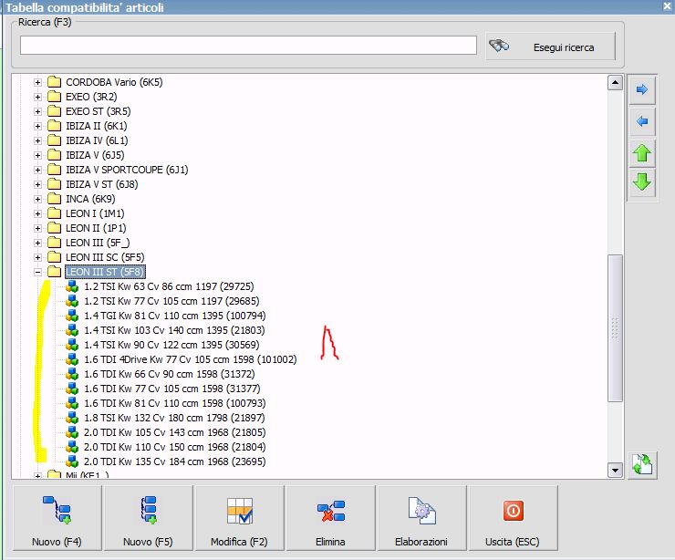Expand the IBIZA V ST (6J8) node
Image resolution: width=675 pixels, height=560 pixels.
point(38,184)
